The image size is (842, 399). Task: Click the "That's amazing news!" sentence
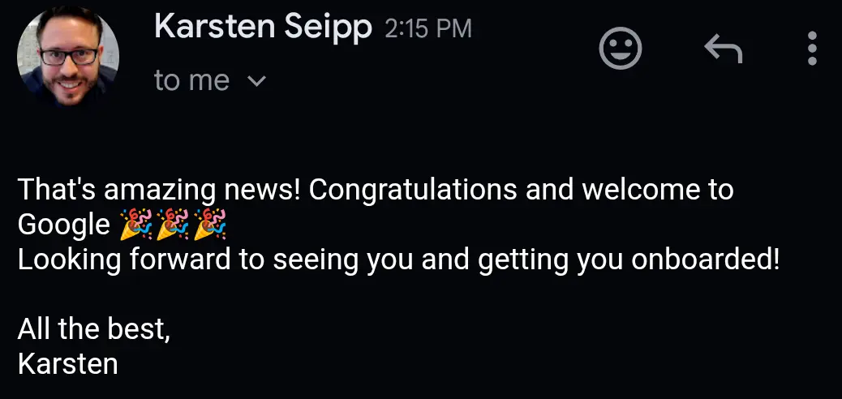[x=160, y=190]
